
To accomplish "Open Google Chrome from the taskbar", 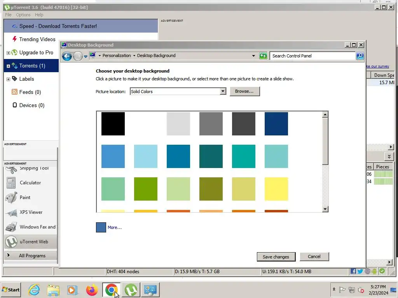I will (112, 289).
